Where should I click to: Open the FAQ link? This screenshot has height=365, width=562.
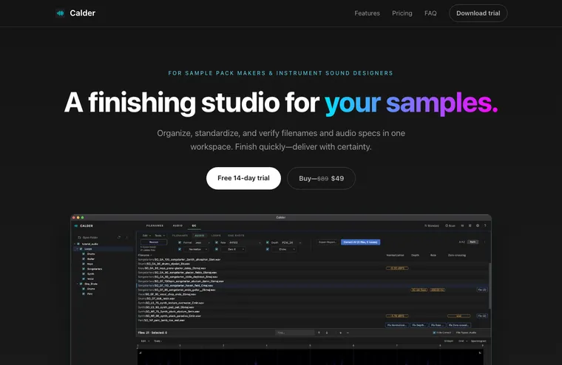point(430,13)
